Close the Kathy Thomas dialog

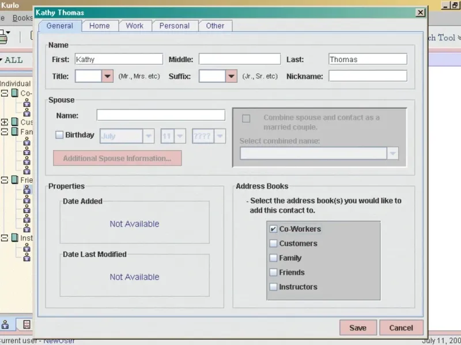click(421, 12)
